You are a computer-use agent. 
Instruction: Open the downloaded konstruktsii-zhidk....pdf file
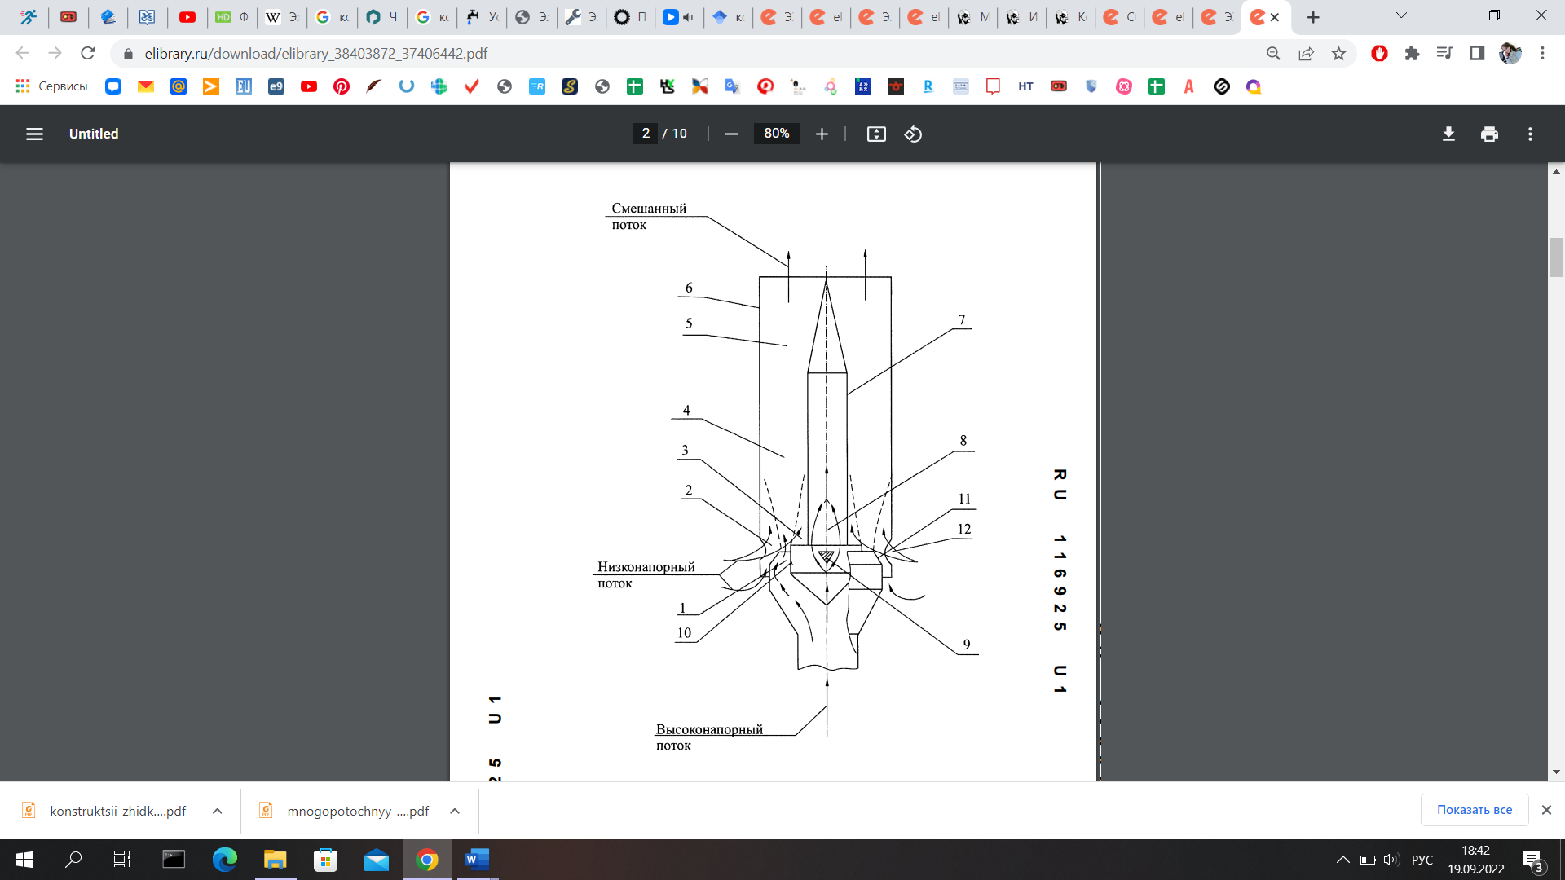click(x=106, y=811)
